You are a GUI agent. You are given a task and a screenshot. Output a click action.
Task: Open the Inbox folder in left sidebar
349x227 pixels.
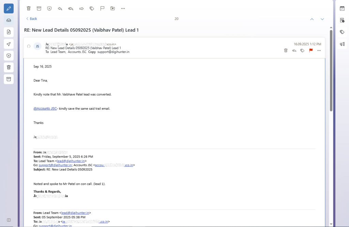(x=9, y=20)
